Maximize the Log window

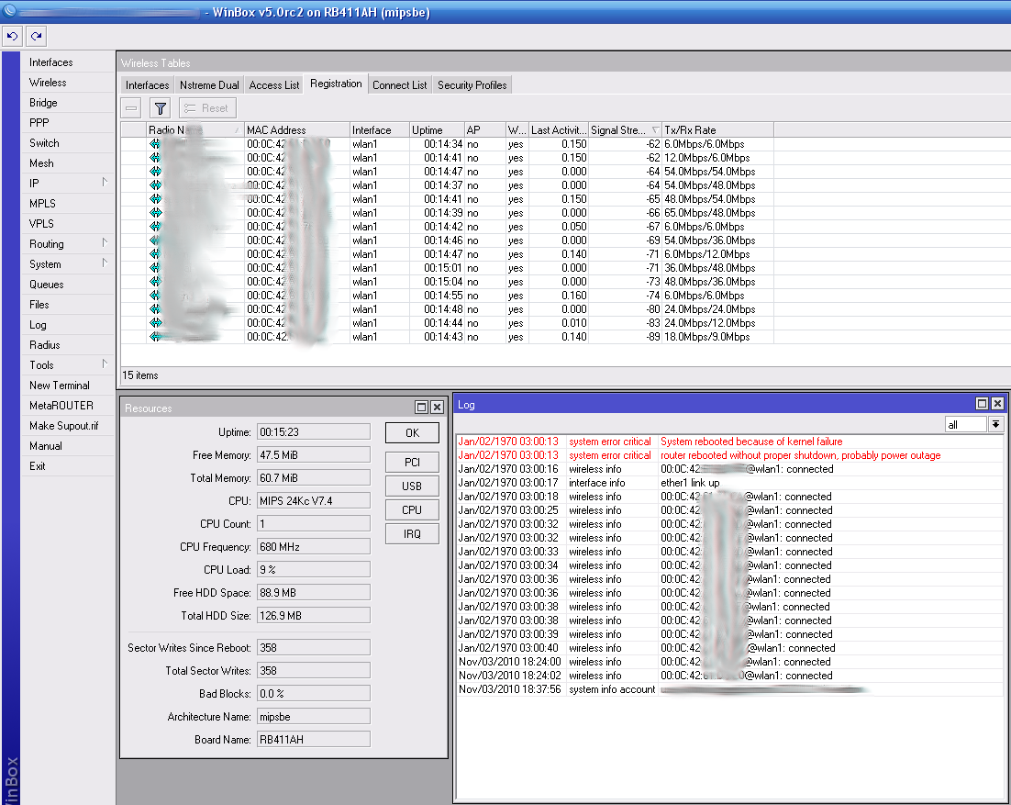[982, 404]
